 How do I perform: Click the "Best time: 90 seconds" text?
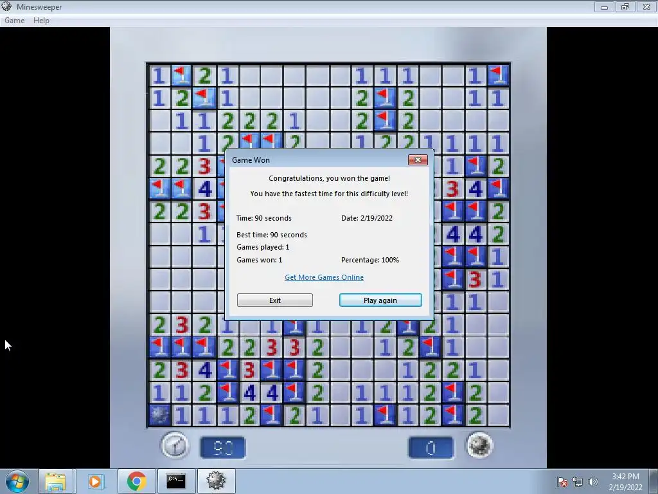(272, 235)
